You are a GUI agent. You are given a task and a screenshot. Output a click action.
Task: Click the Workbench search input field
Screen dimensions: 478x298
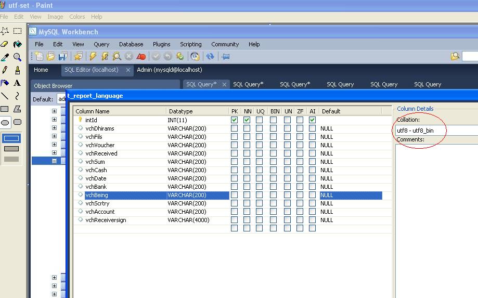(470, 56)
